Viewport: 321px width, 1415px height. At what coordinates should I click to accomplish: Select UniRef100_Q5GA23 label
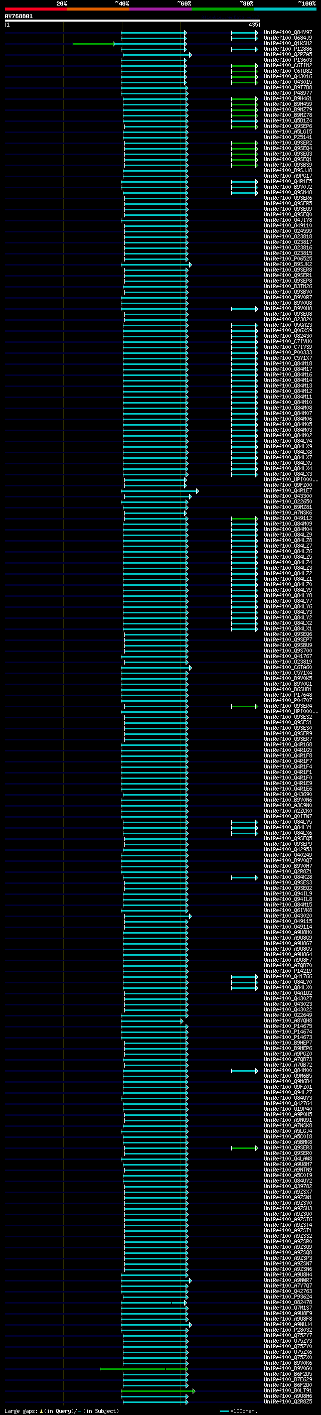pos(288,325)
